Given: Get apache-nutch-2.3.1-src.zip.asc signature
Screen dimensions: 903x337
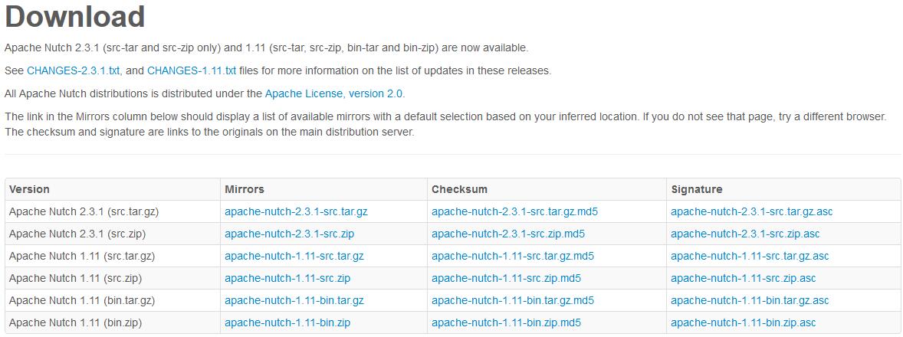Looking at the screenshot, I should (x=745, y=234).
